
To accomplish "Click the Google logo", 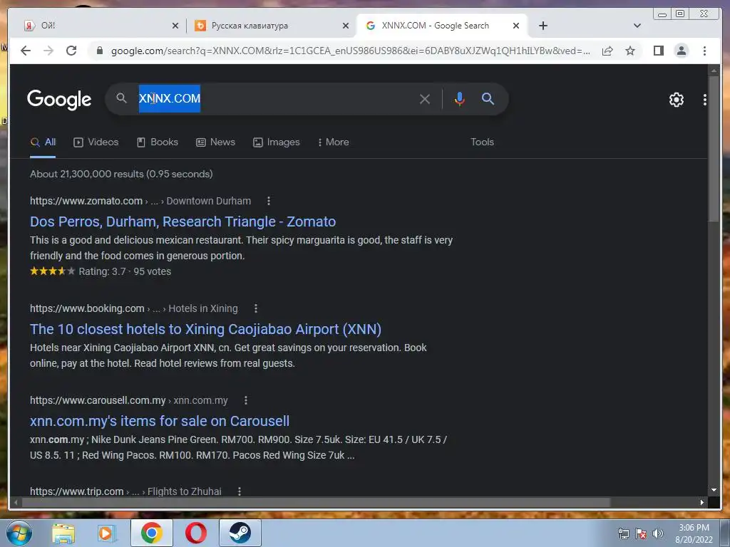I will pyautogui.click(x=59, y=99).
